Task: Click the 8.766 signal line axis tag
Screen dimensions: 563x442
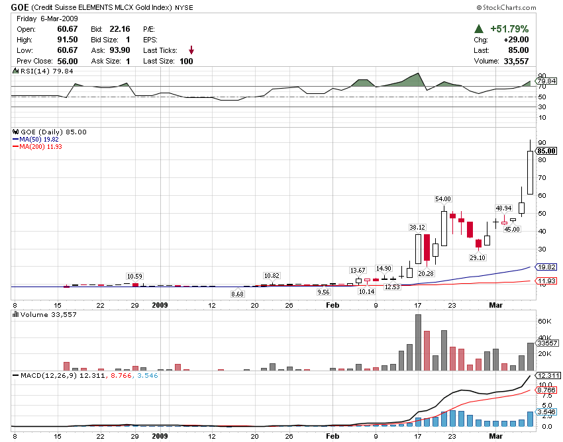Action: (547, 390)
